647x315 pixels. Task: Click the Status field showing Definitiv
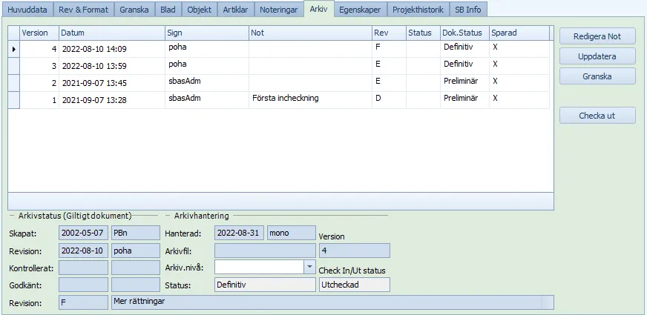(x=266, y=285)
